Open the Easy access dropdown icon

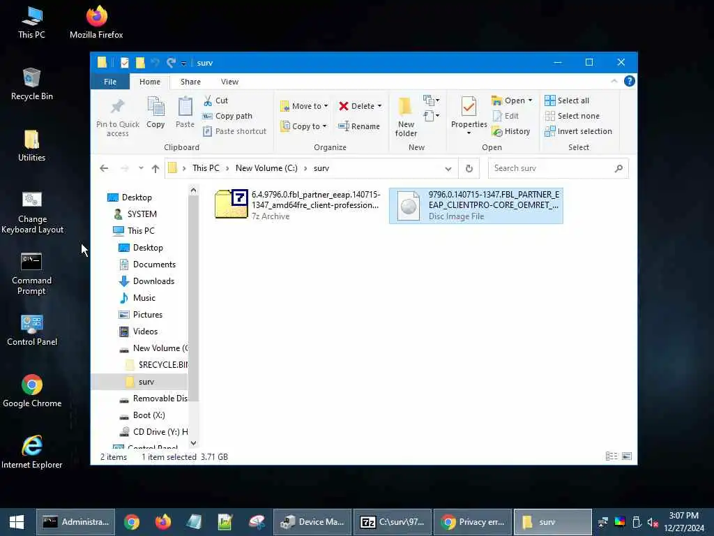point(431,116)
